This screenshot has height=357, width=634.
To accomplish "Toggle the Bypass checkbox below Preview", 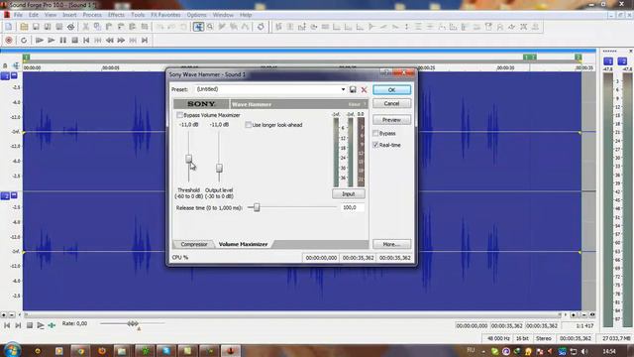I will 375,133.
